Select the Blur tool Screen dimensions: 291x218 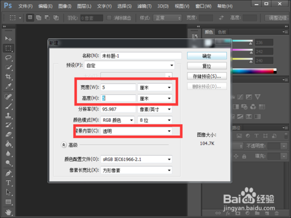pos(8,153)
